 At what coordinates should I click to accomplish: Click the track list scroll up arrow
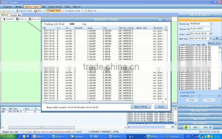pos(220,48)
